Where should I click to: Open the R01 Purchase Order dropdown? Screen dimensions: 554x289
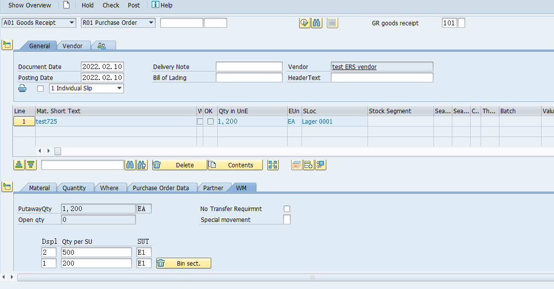151,22
